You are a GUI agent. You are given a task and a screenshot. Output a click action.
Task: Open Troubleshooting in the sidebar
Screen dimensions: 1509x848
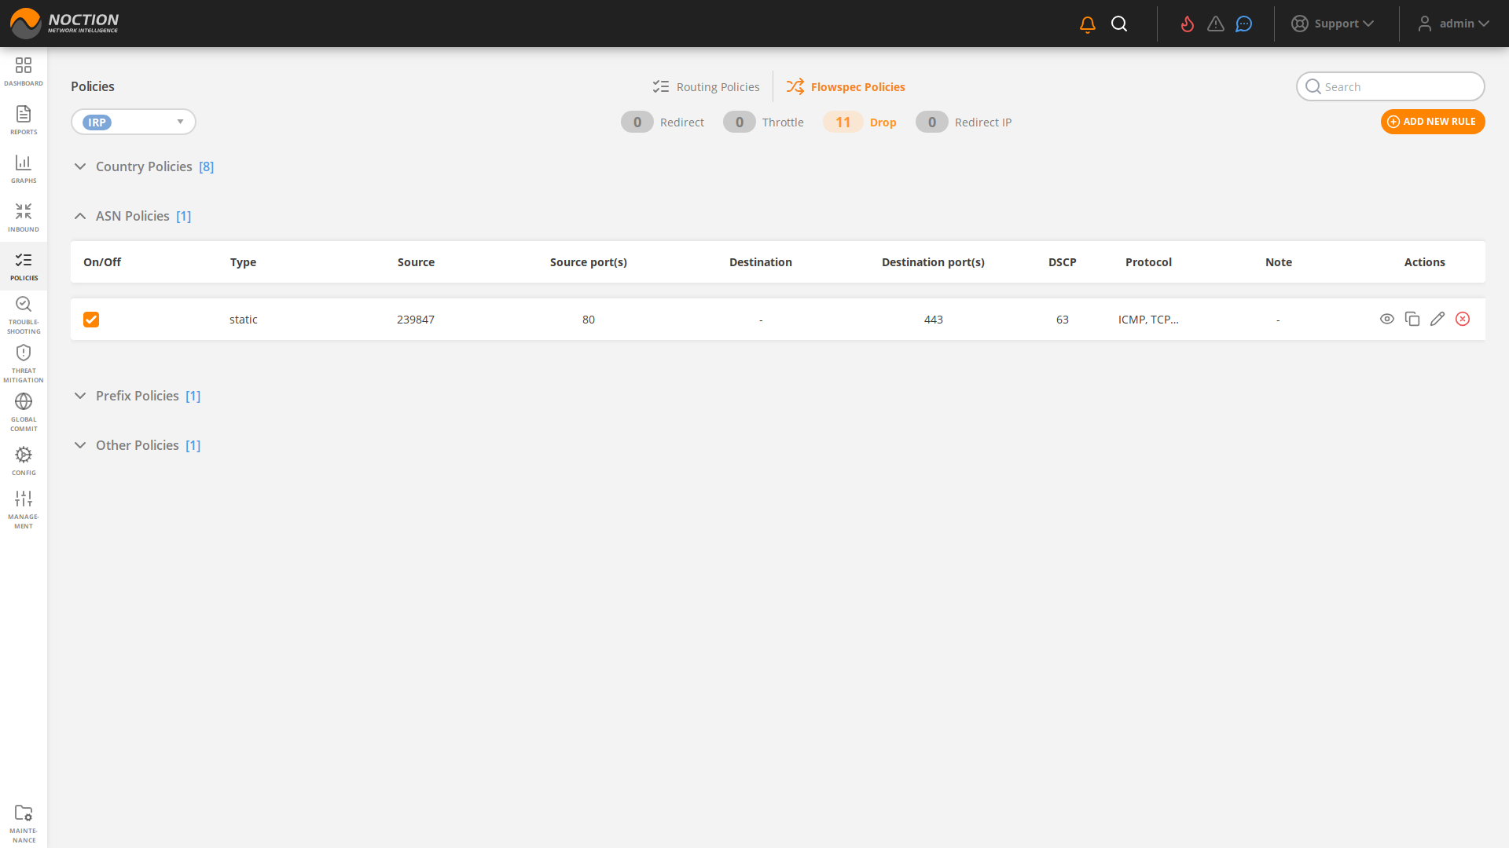[x=24, y=314]
